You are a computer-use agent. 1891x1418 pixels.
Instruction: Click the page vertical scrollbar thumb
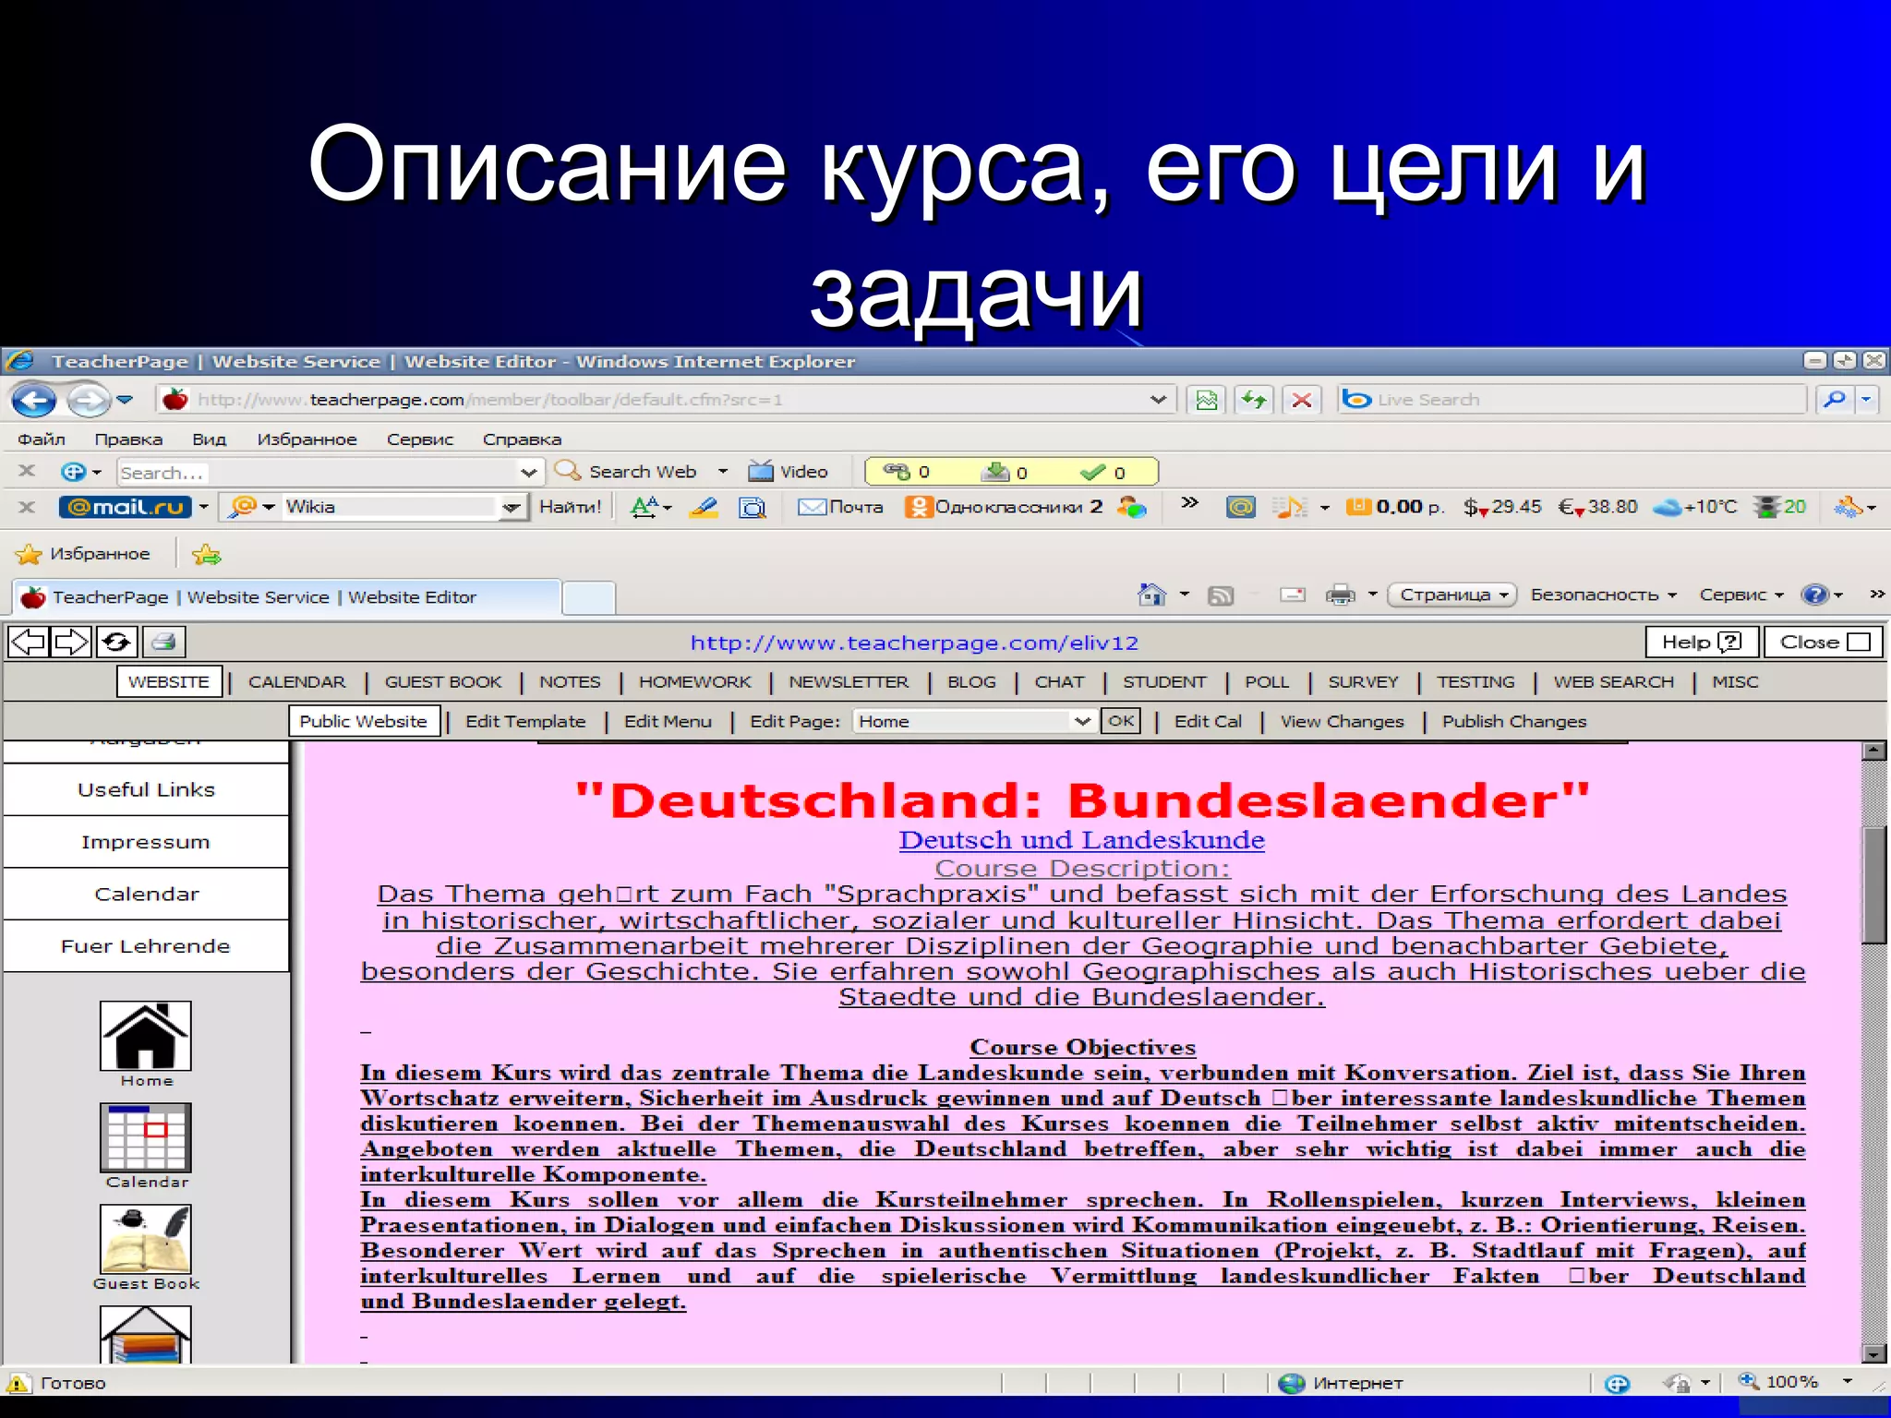[1873, 884]
